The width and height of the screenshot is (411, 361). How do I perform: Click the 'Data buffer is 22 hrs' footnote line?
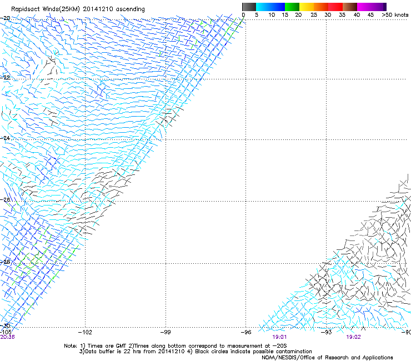click(x=196, y=352)
